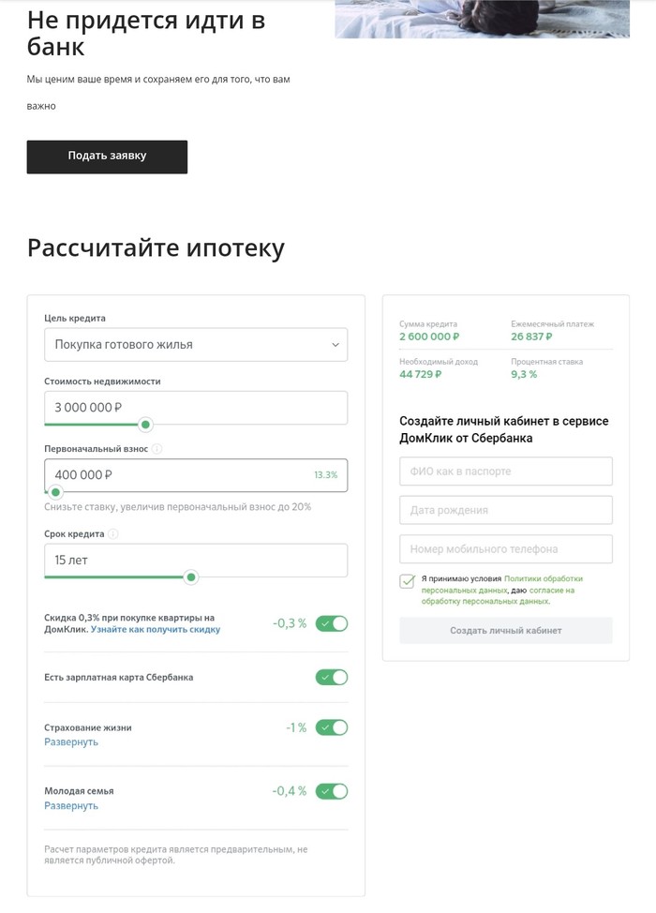Click the Дата рождения input field
This screenshot has width=656, height=913.
coord(506,510)
